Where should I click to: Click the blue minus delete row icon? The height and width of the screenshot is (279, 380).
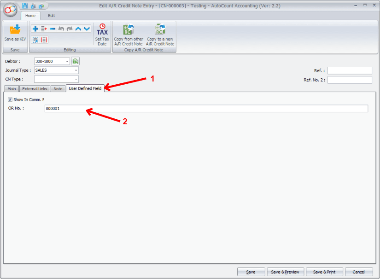53,29
